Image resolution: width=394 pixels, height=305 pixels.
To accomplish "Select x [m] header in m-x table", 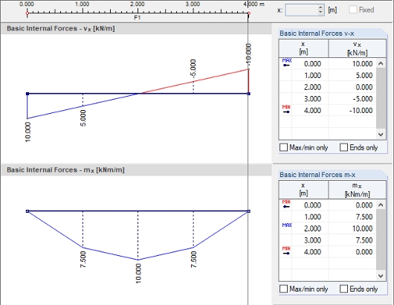I will point(303,190).
